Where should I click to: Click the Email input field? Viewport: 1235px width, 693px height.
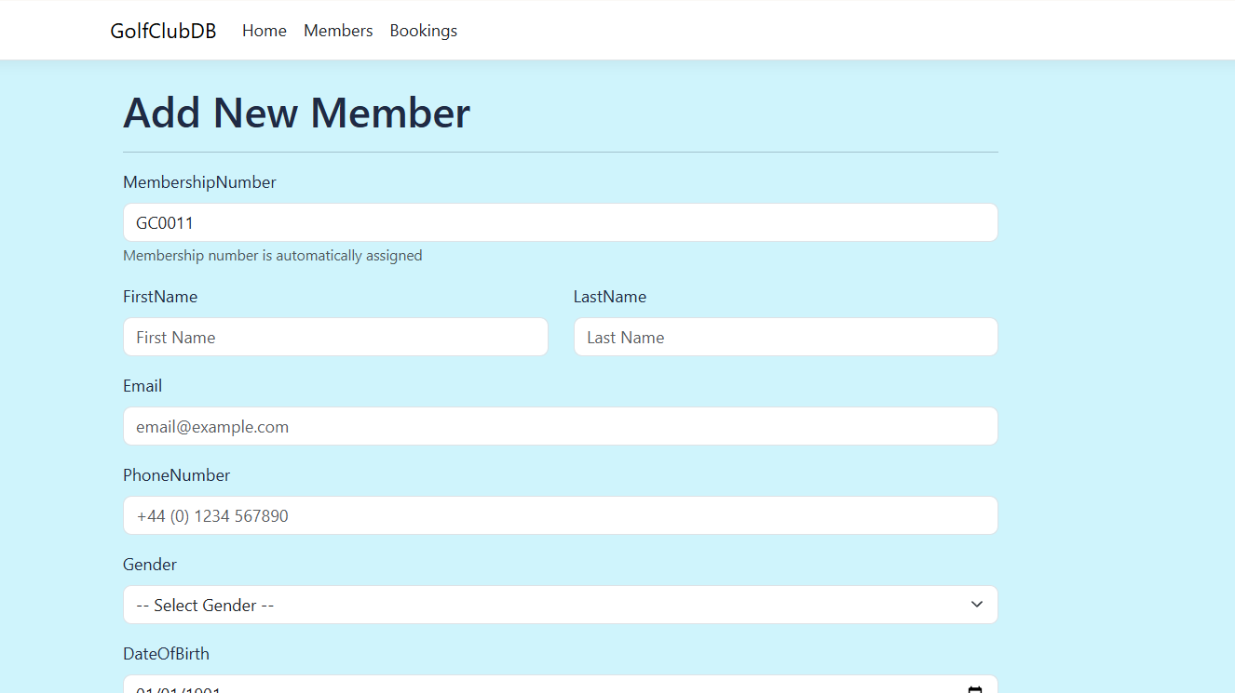[x=561, y=426]
